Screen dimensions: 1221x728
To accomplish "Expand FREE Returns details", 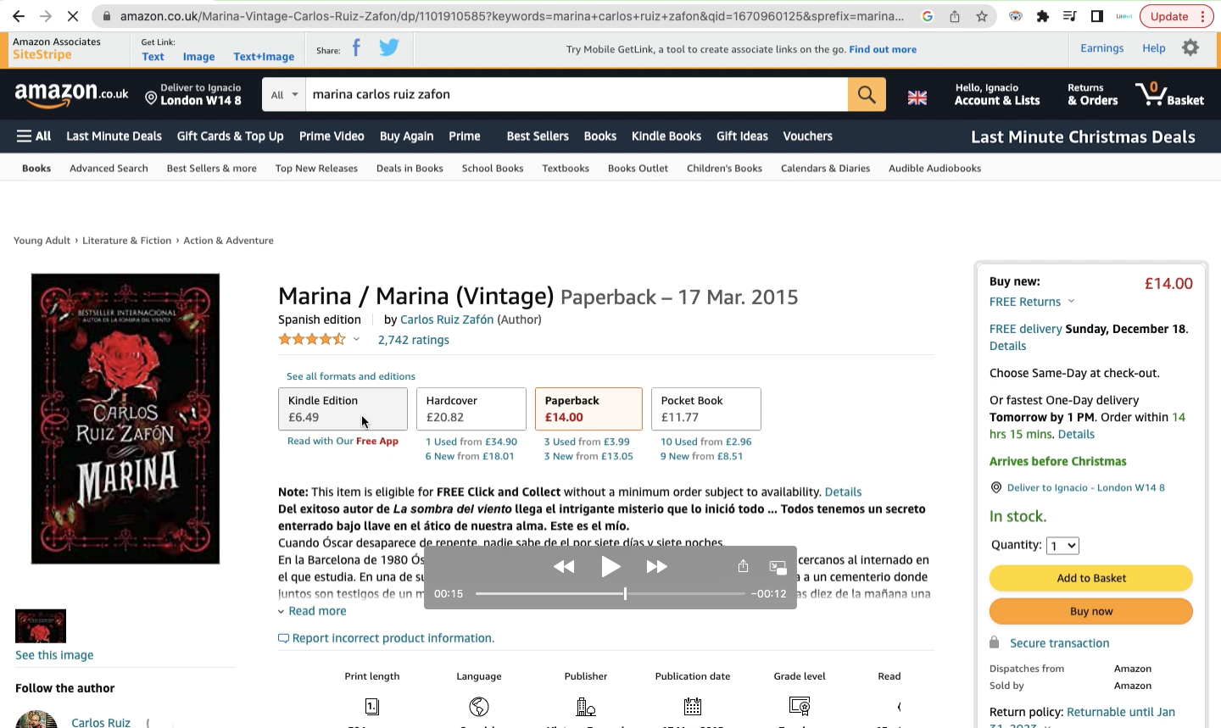I will 1071,301.
